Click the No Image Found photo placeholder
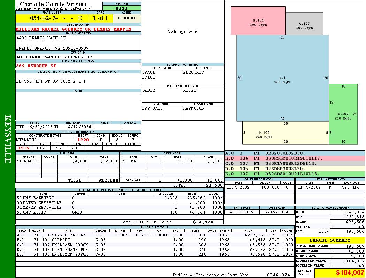The image size is (366, 278). click(183, 31)
